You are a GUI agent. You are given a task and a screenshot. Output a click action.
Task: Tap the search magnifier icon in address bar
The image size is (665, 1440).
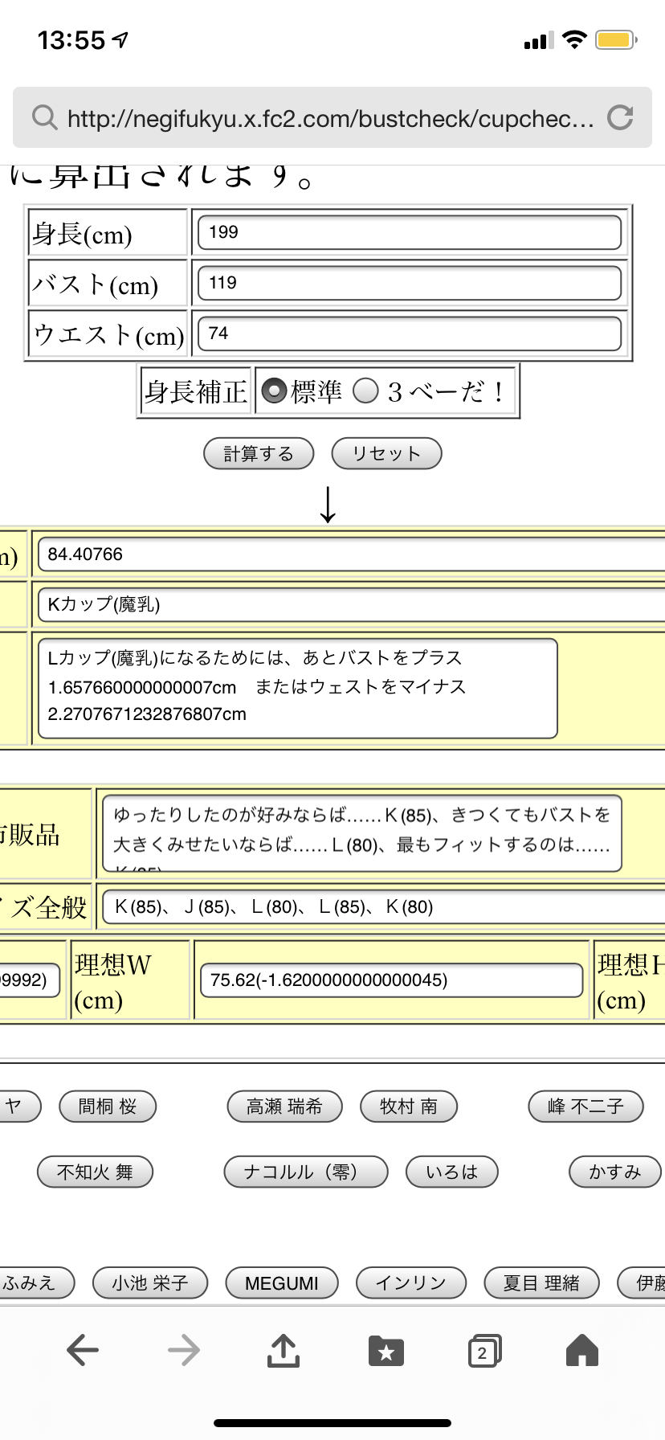(x=44, y=117)
